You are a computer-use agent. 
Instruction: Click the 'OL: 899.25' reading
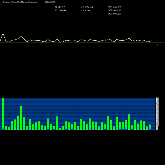(114, 14)
